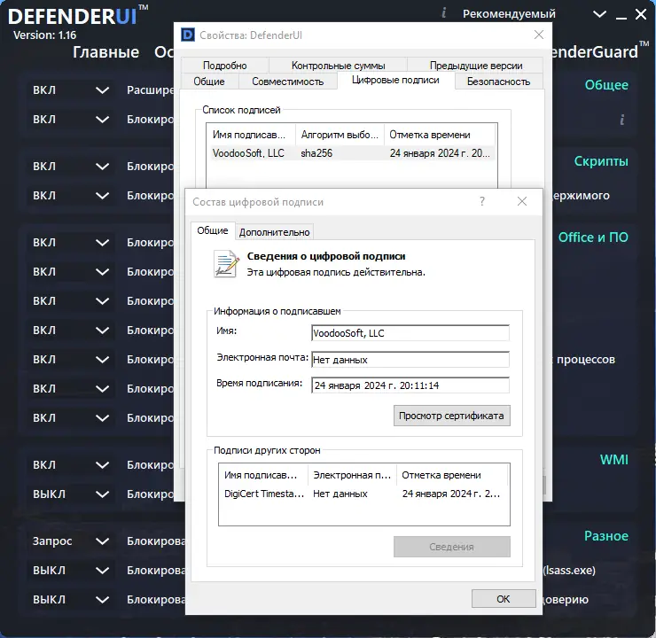Click the info icon next to Рекомендуемый
Viewport: 656px width, 638px height.
coord(444,13)
